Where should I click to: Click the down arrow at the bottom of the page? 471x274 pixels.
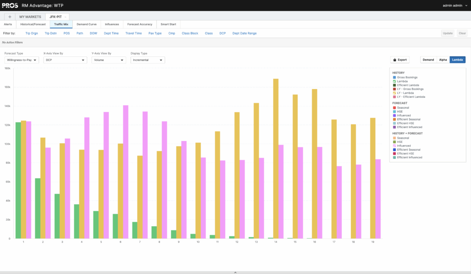coord(235,272)
